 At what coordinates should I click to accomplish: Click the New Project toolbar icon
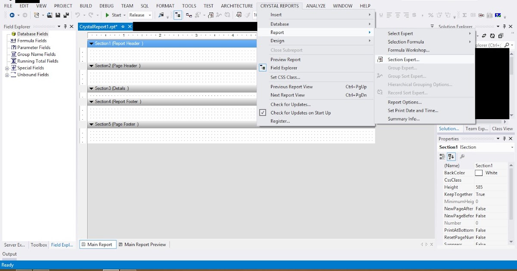pos(37,15)
